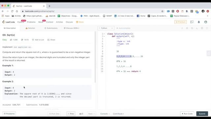Viewport: 211px width, 119px height.
Task: Open the deal db bookmark
Action: point(50,16)
